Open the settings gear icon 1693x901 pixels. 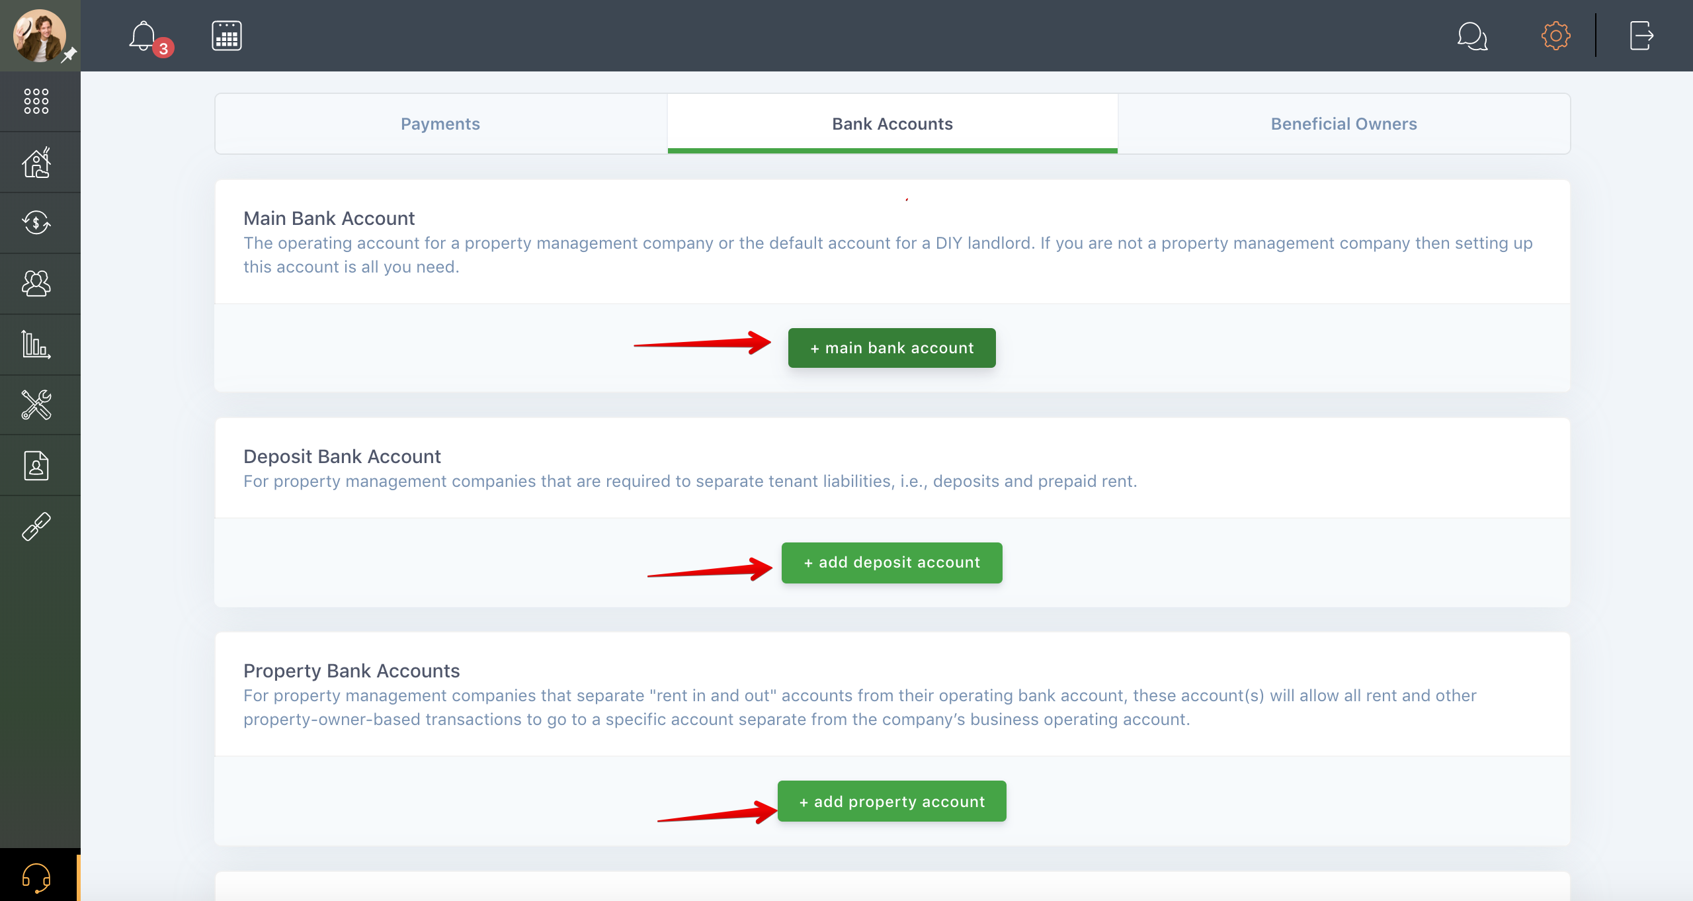point(1555,36)
